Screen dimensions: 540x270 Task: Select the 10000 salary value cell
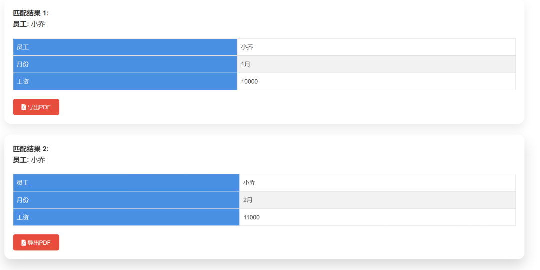376,81
